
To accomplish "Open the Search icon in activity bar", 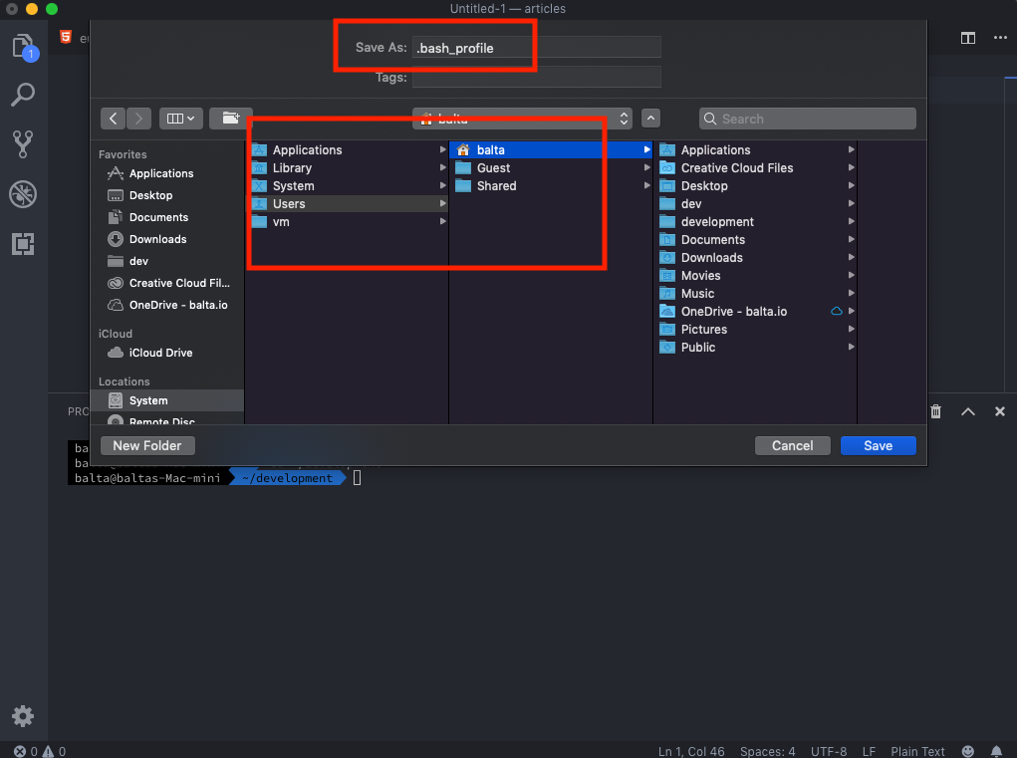I will pyautogui.click(x=23, y=95).
